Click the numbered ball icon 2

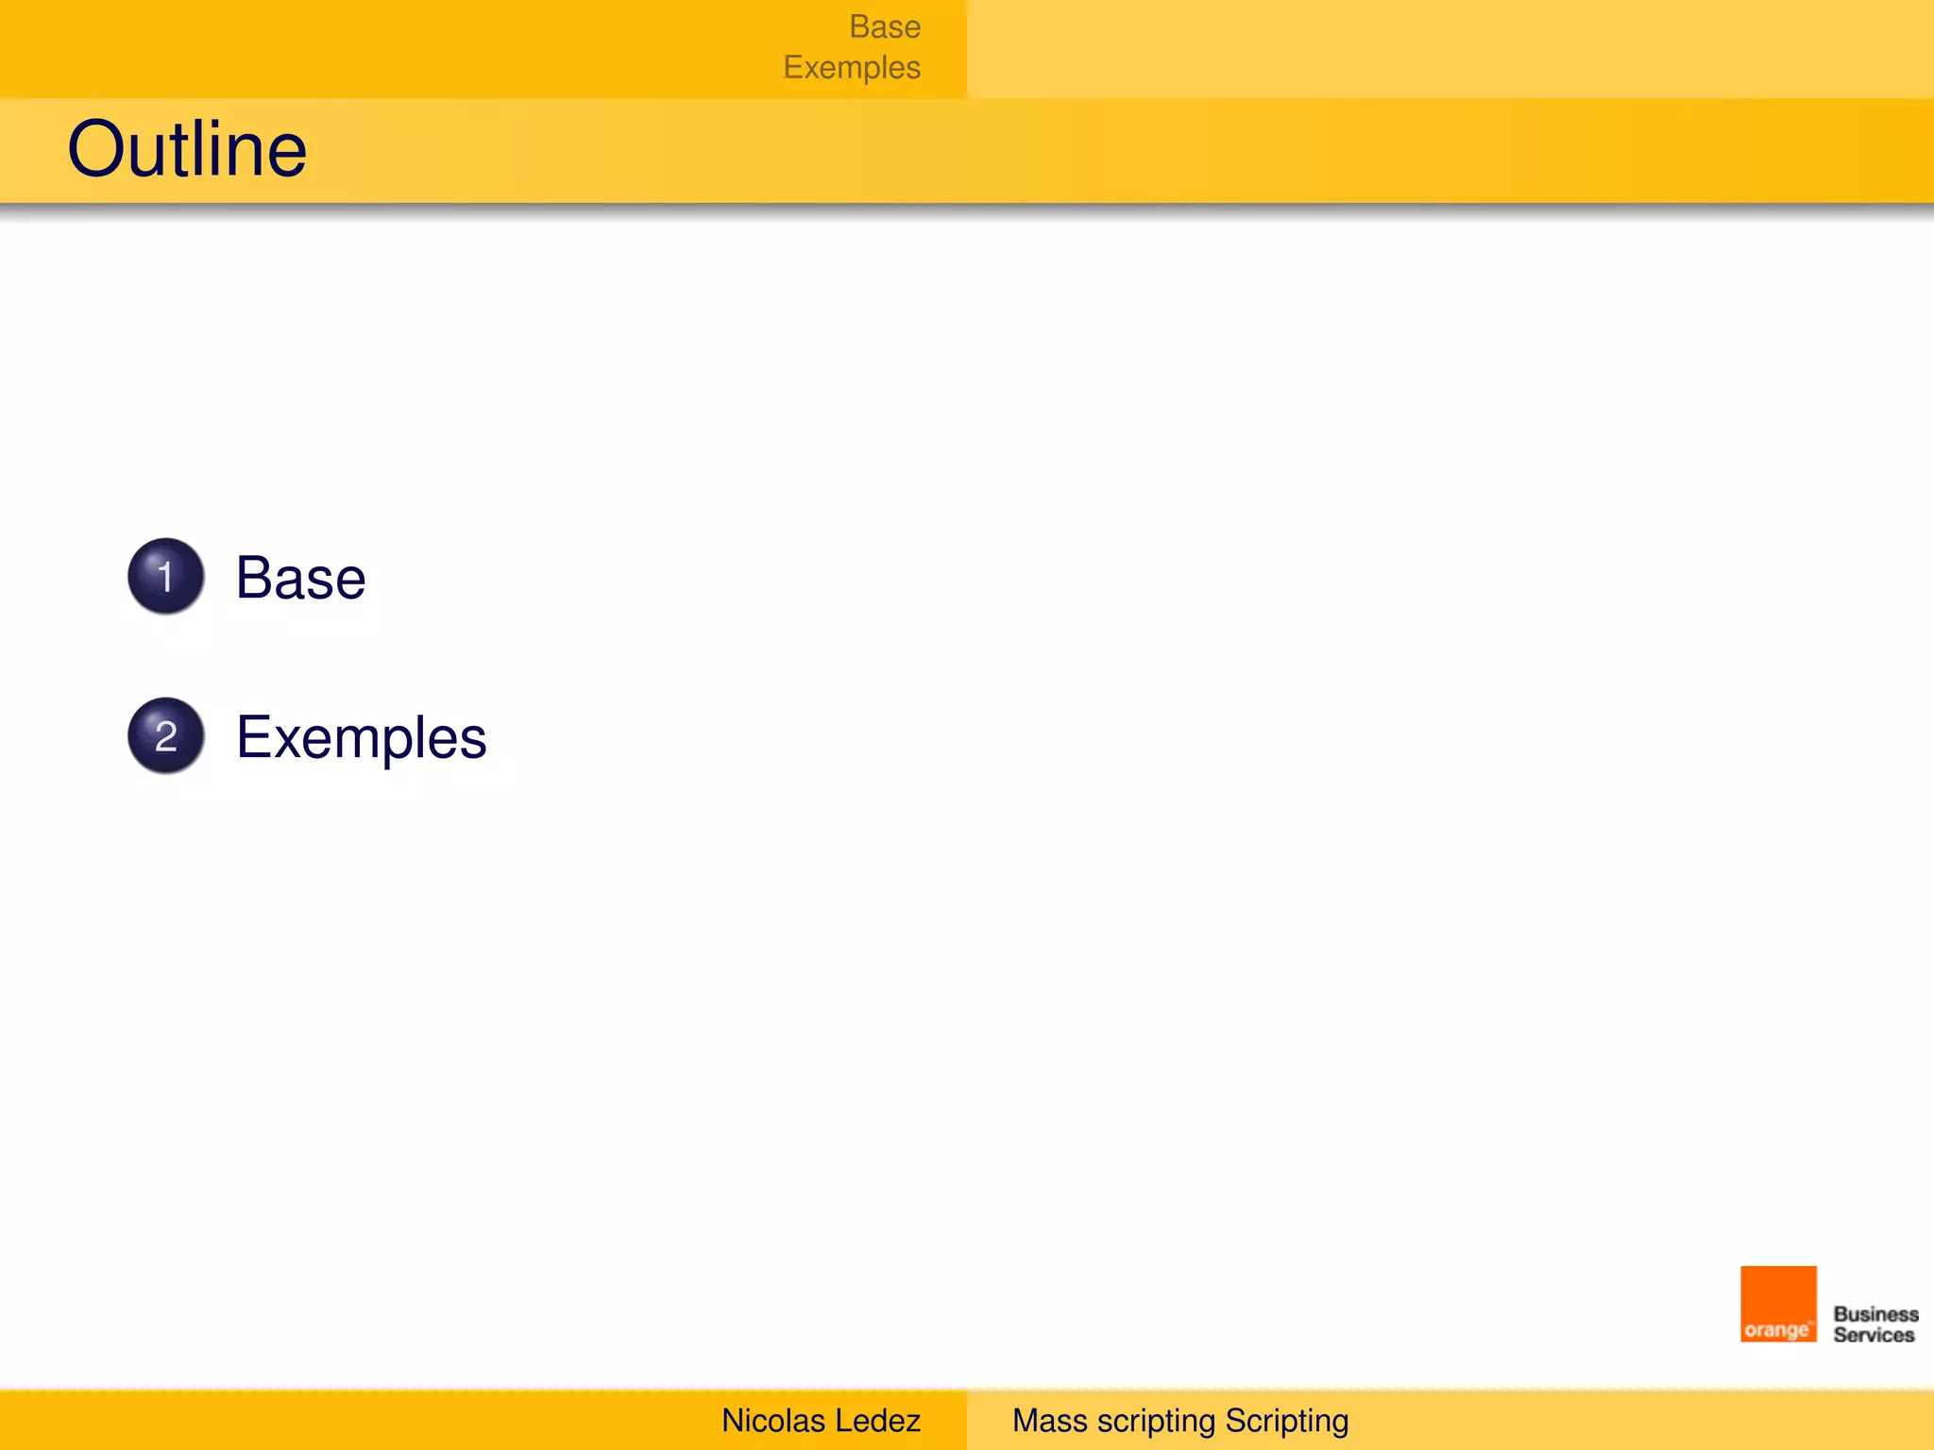click(x=166, y=735)
